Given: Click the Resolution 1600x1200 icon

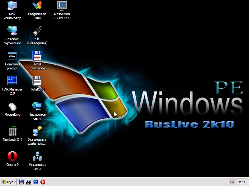Looking at the screenshot, I should (62, 10).
